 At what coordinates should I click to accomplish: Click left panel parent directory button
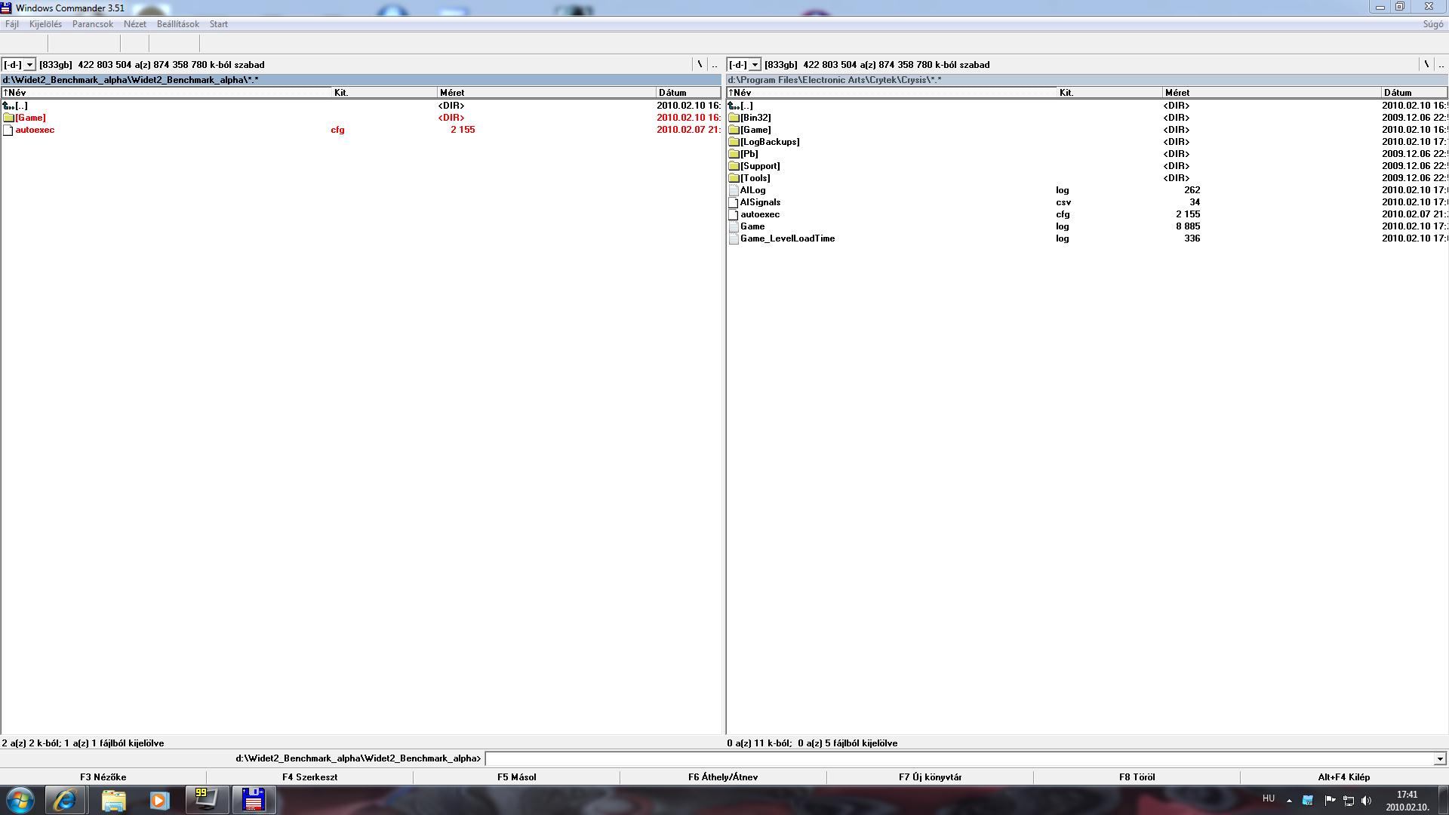click(x=715, y=65)
